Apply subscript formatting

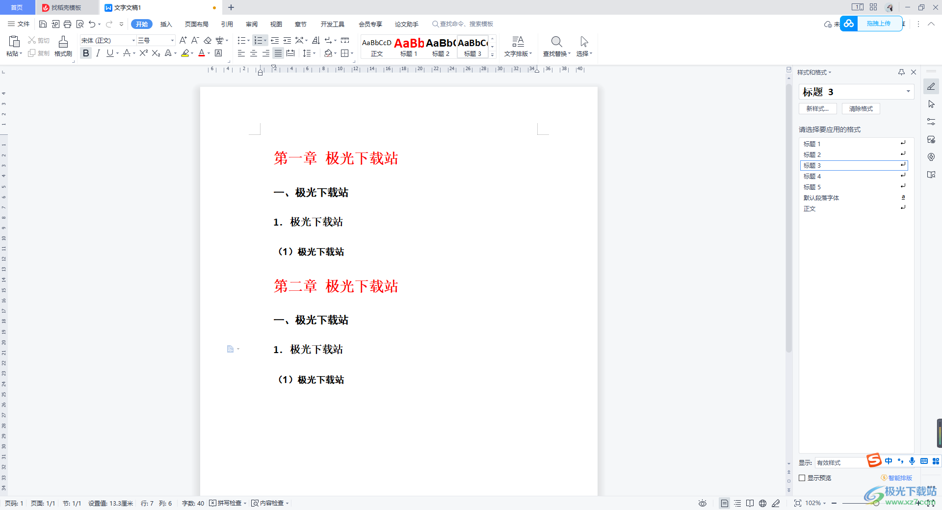[156, 53]
